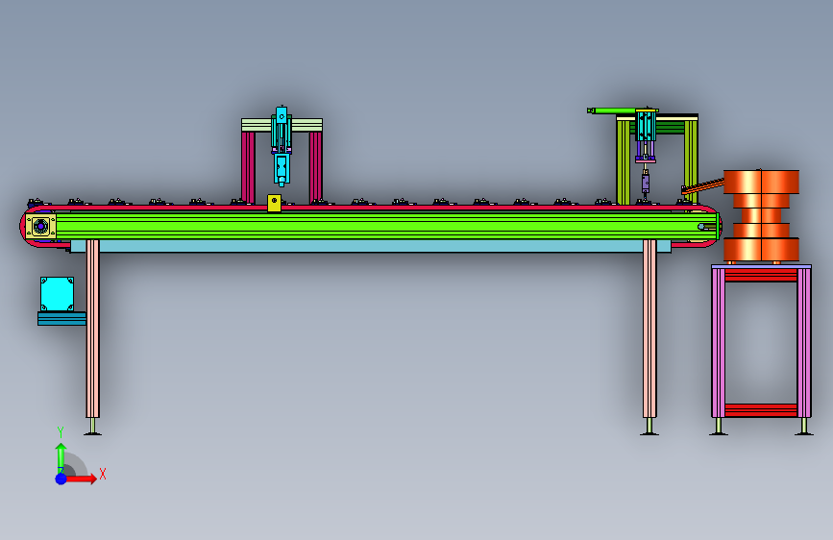Select the yellow sensor block on the conveyor

[274, 203]
